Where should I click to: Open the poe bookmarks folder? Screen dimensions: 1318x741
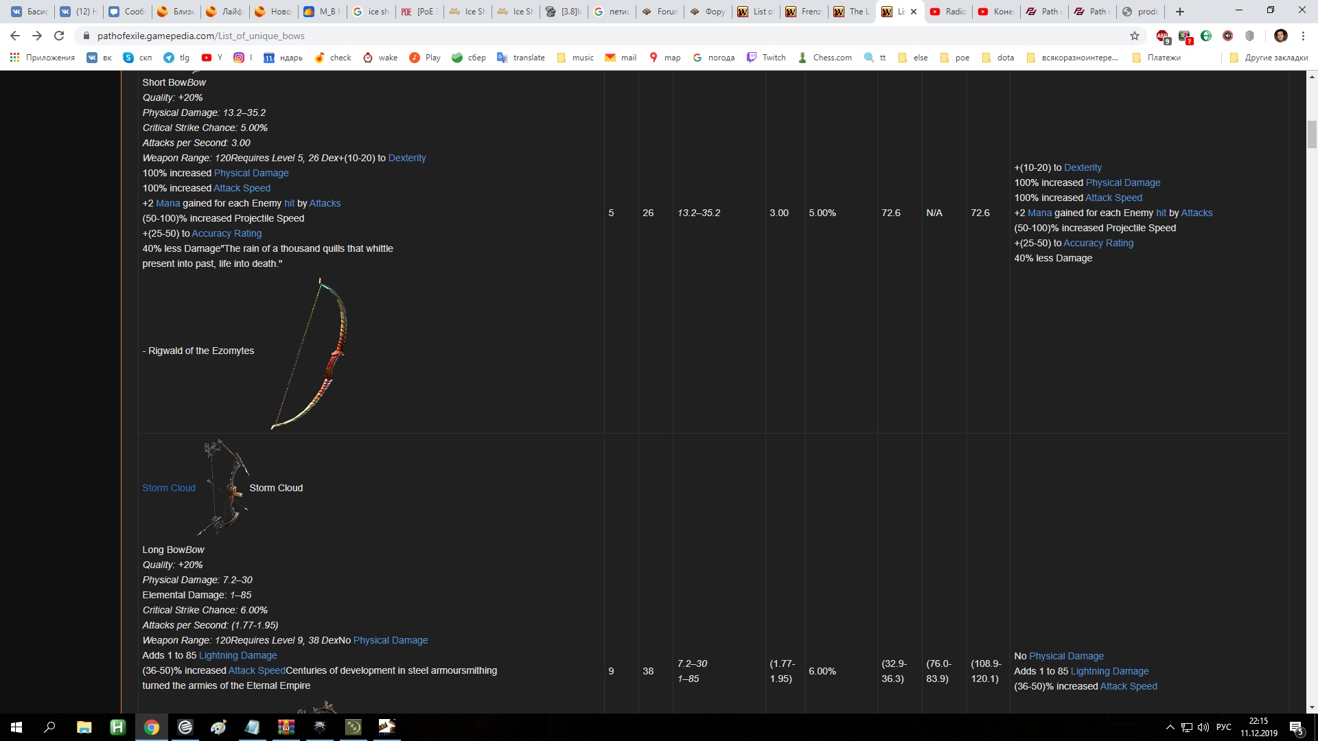coord(955,58)
